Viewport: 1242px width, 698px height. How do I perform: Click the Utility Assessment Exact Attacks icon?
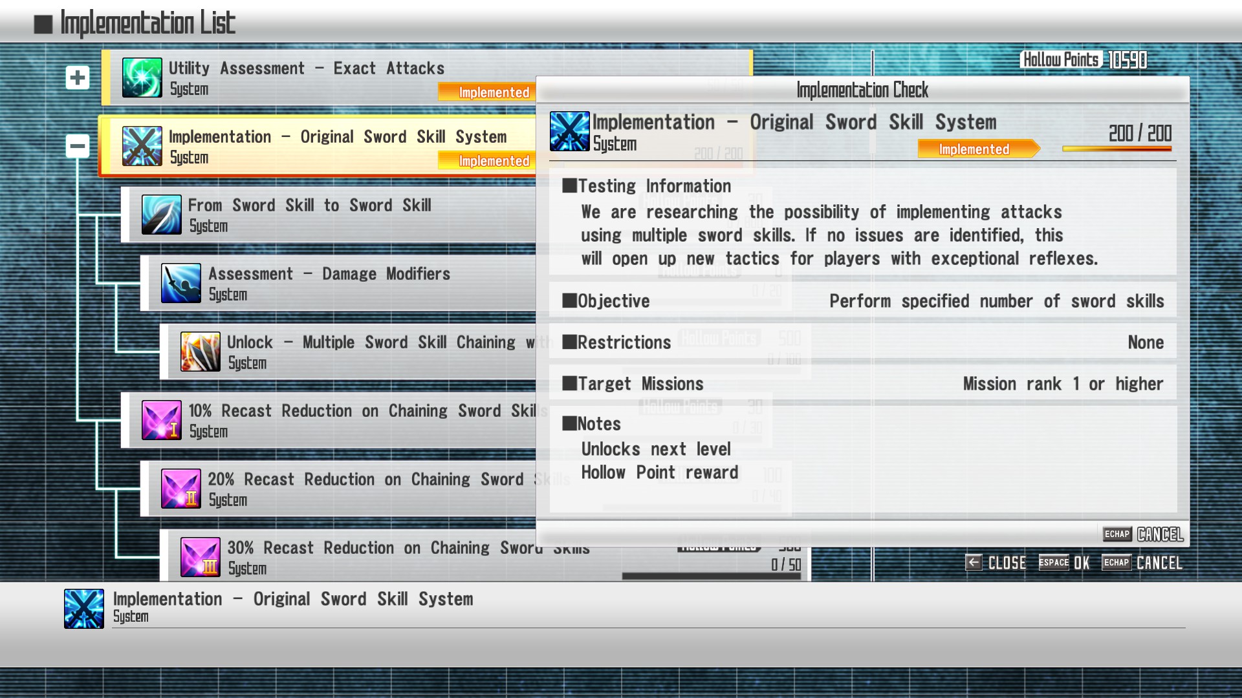pos(142,78)
